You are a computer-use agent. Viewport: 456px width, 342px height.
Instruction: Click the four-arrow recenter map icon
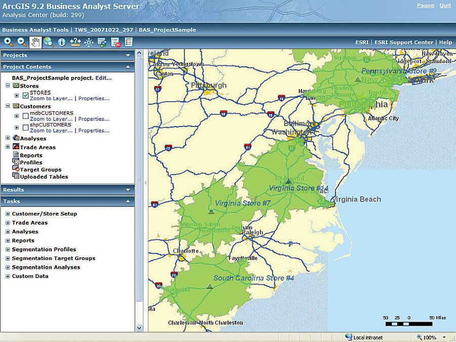(89, 42)
